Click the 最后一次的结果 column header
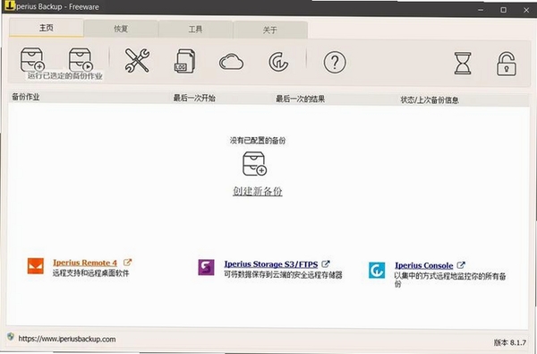This screenshot has width=537, height=354. click(301, 99)
